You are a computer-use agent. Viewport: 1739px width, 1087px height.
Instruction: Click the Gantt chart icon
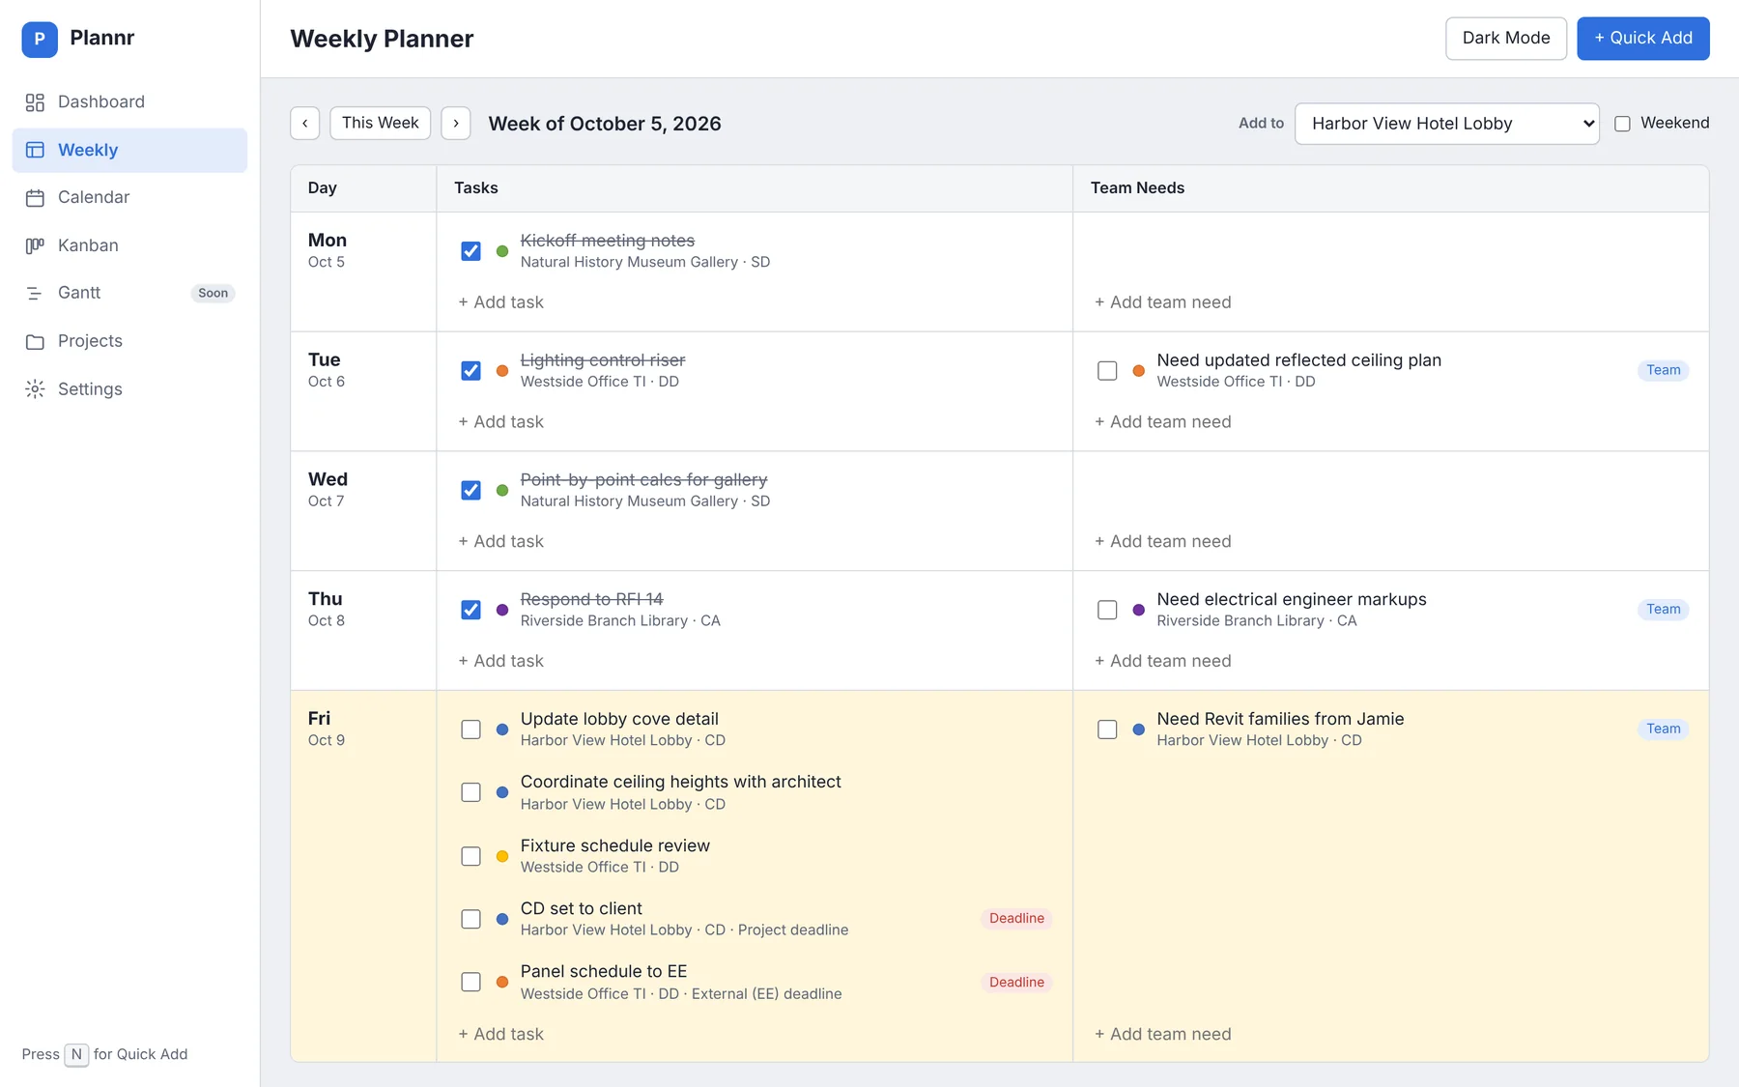pyautogui.click(x=35, y=293)
